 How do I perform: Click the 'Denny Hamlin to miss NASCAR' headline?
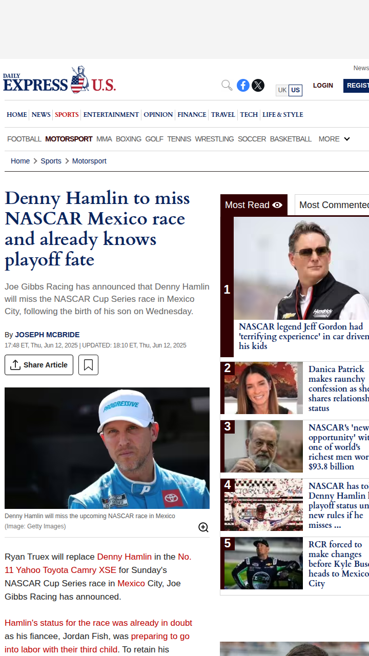(x=97, y=229)
